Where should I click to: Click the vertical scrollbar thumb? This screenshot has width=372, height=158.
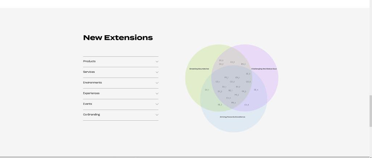pos(371,111)
